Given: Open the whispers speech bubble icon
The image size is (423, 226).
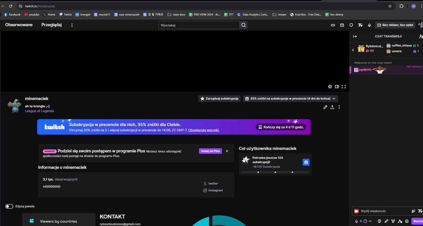Looking at the screenshot, I should point(351,25).
